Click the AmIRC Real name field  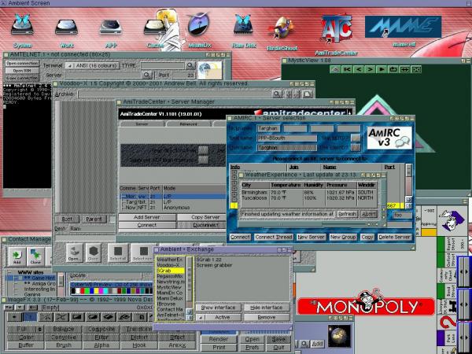287,138
